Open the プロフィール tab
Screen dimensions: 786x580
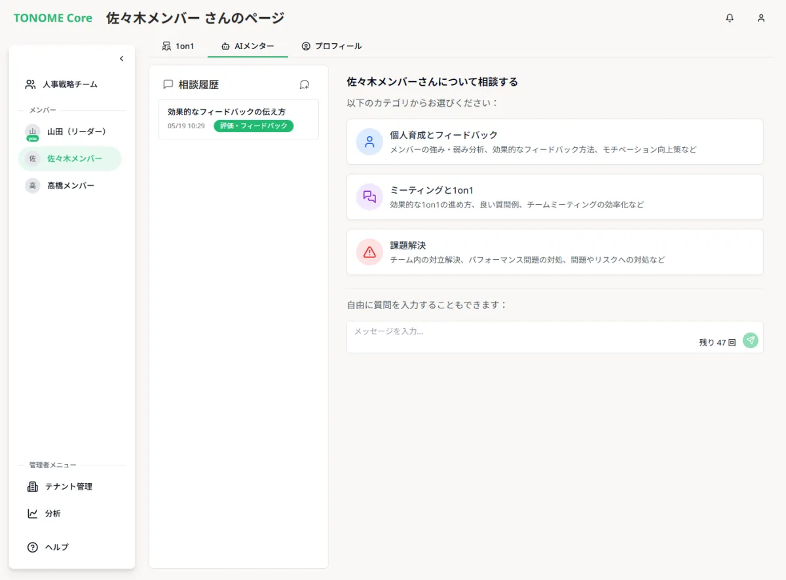331,46
